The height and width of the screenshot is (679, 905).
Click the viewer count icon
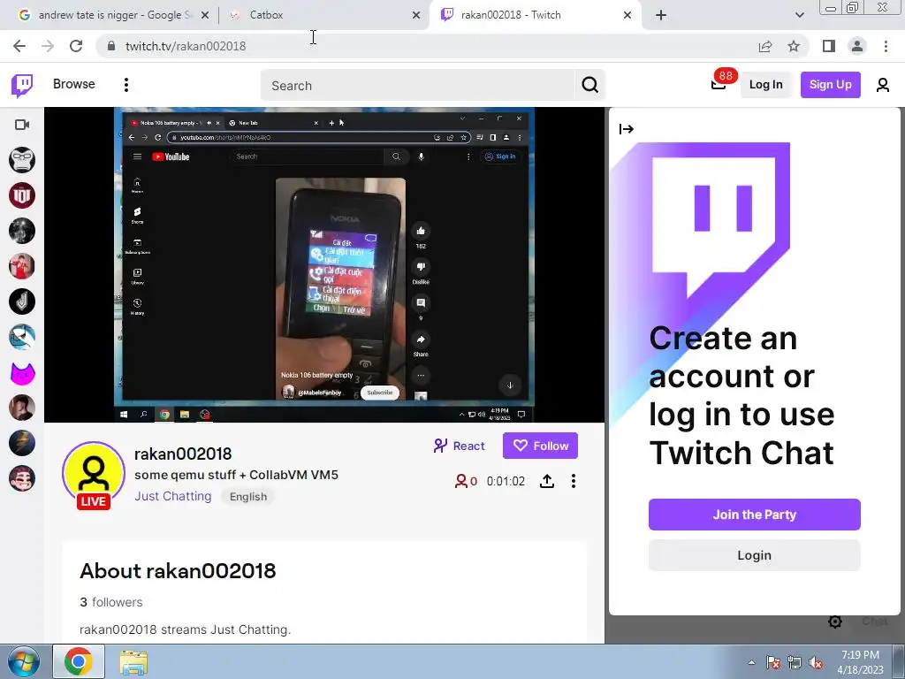(x=460, y=481)
